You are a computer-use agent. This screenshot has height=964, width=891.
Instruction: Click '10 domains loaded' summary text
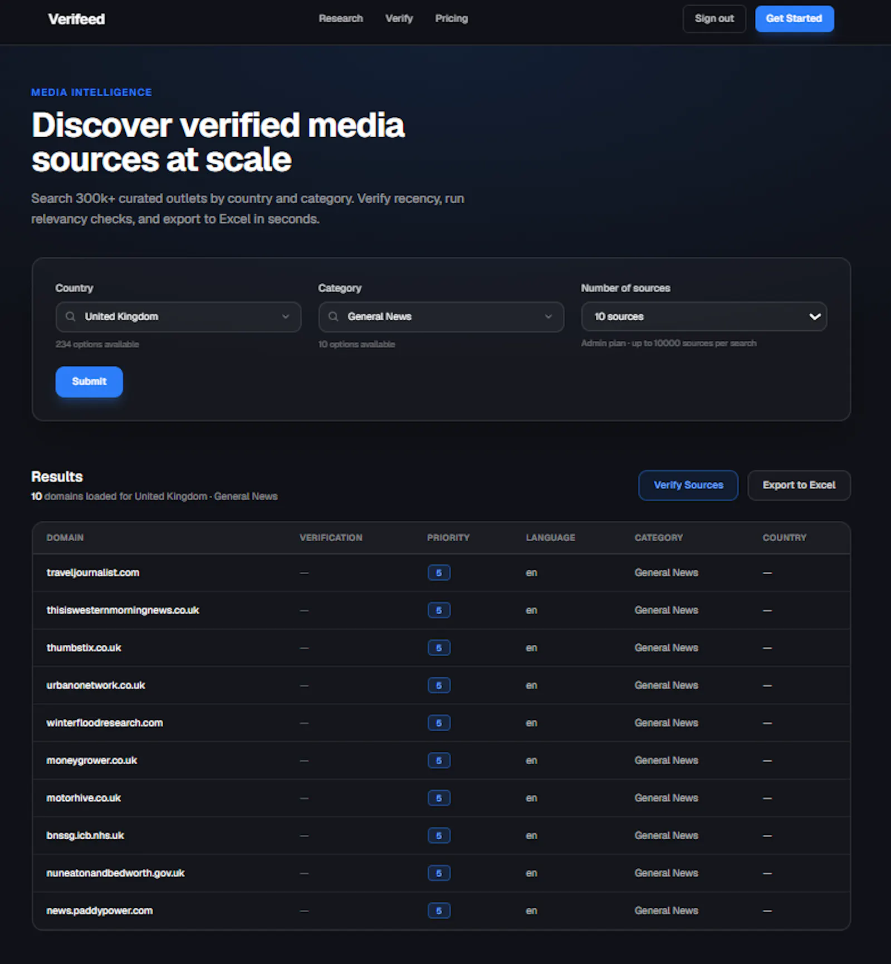point(154,496)
